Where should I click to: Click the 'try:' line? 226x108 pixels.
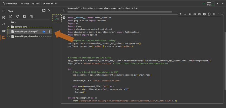(70, 69)
